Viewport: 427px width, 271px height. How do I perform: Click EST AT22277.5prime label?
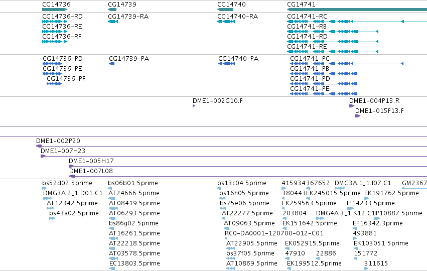point(247,213)
